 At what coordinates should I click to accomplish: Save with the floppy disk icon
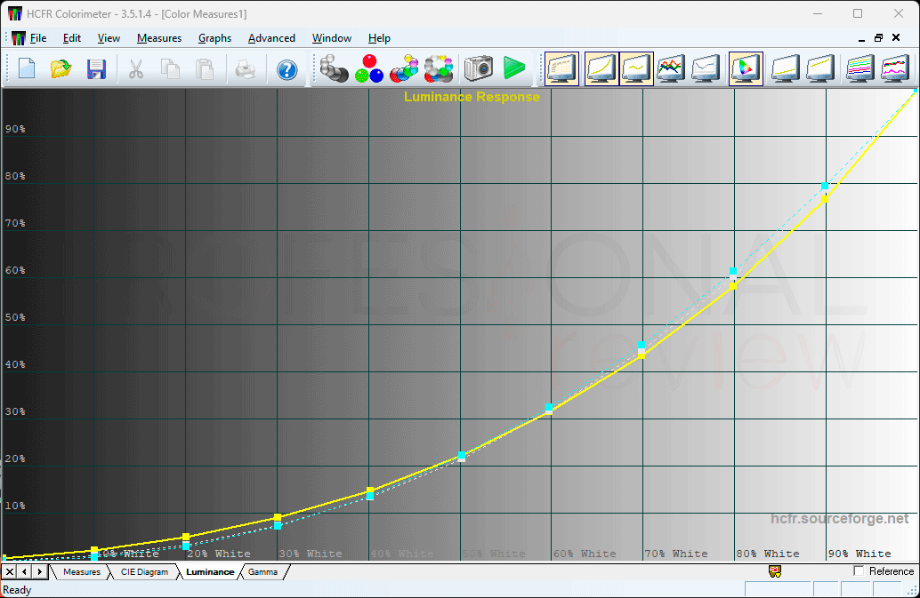(x=96, y=69)
